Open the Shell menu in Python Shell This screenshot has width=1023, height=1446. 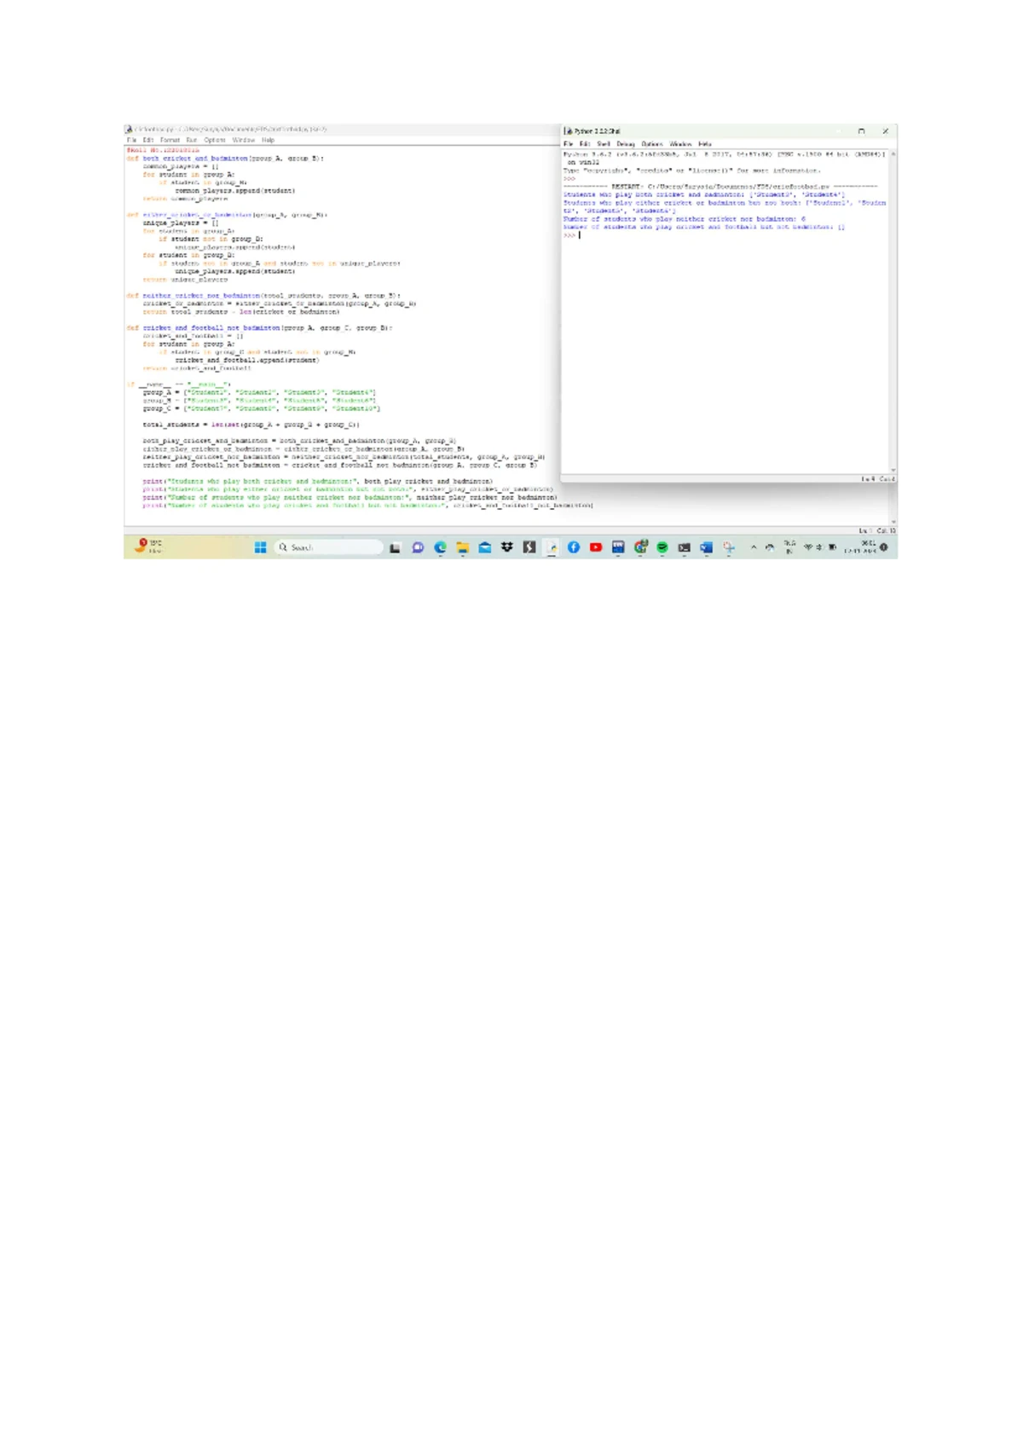coord(604,144)
